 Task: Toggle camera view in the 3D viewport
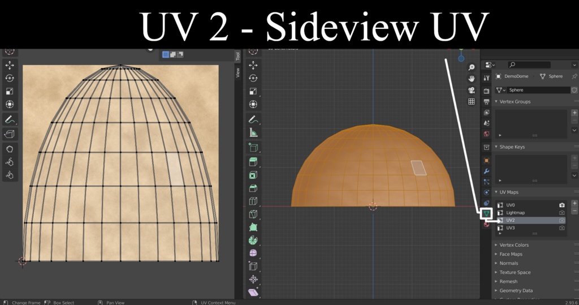click(472, 90)
